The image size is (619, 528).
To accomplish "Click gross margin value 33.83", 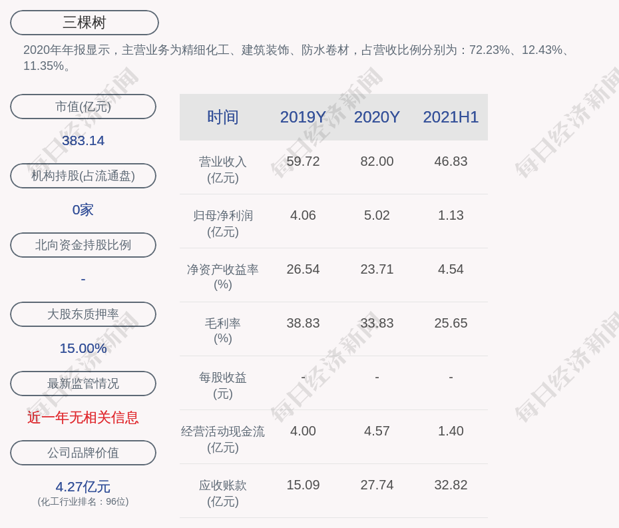I will click(377, 323).
